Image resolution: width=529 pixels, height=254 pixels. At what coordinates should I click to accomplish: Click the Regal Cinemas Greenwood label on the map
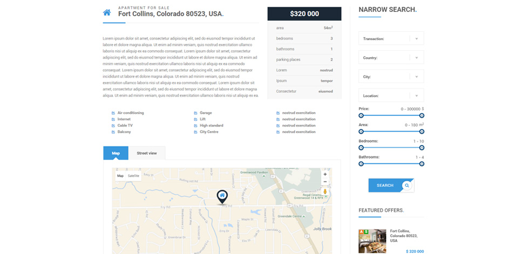309,196
